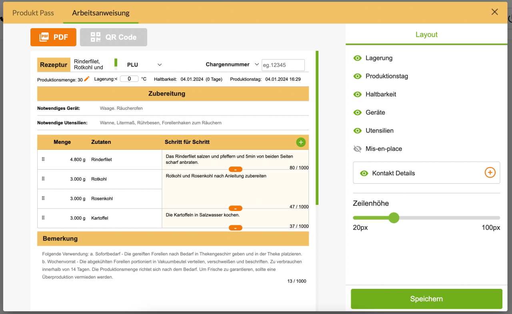Click the drag handle beside Kartoffel
Viewport: 512px width, 314px height.
(43, 217)
